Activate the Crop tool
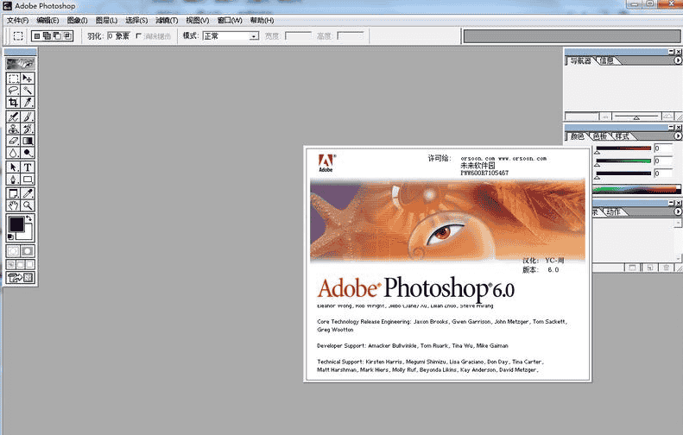 click(x=13, y=102)
